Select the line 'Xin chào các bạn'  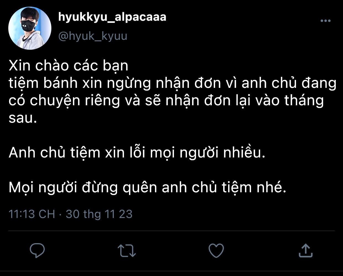(x=68, y=66)
